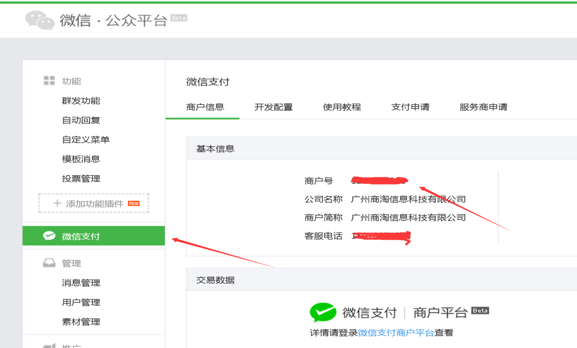The height and width of the screenshot is (348, 577).
Task: Click the Beta badge next to 商户平台
Action: pos(480,310)
